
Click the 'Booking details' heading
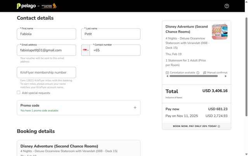click(36, 131)
